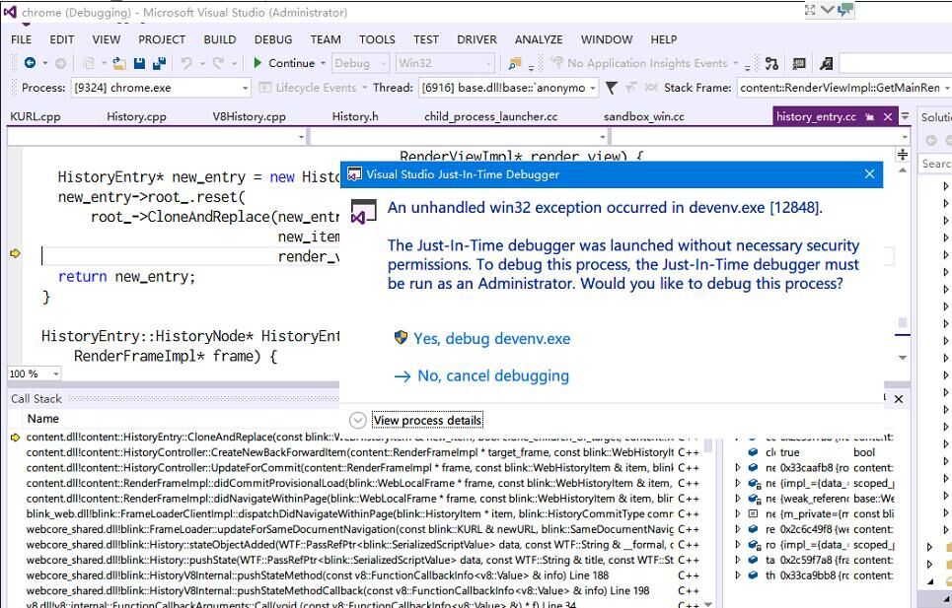Click the Open File folder icon

[119, 63]
